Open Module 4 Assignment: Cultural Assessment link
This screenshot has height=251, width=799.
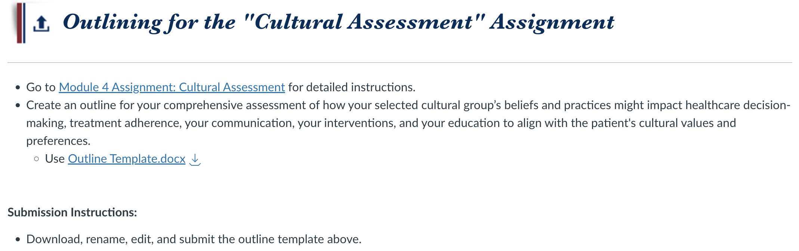172,87
